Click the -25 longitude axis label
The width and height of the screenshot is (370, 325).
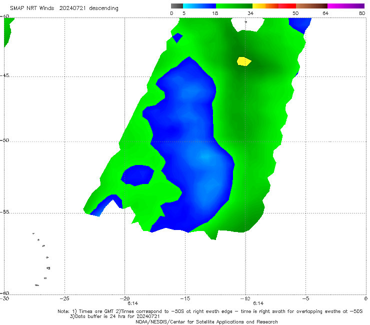pos(64,299)
